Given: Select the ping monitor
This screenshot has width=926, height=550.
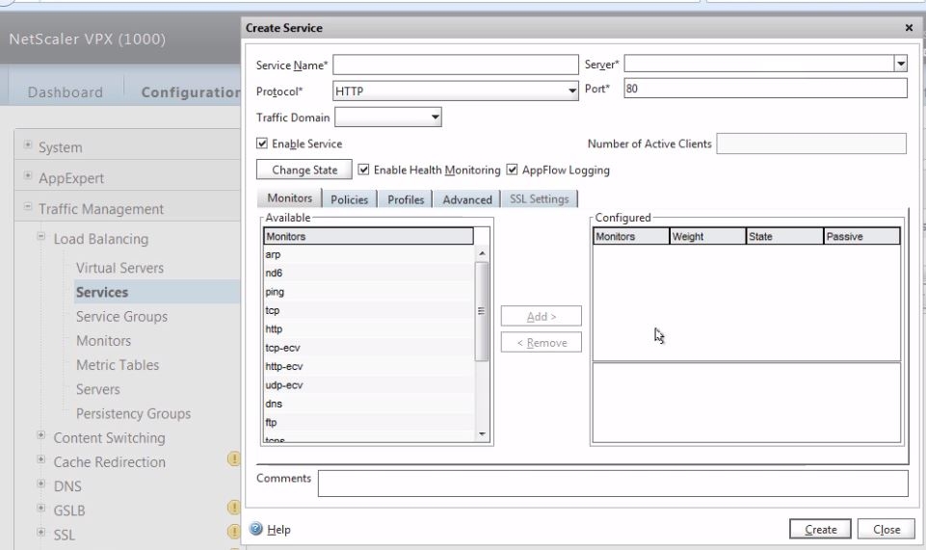Looking at the screenshot, I should click(x=368, y=292).
